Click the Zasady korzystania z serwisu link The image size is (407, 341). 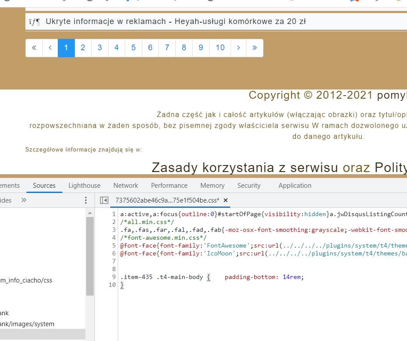[x=245, y=168]
